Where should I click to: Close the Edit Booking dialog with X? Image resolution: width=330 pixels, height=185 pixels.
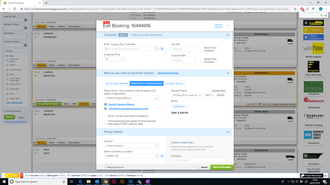227,26
